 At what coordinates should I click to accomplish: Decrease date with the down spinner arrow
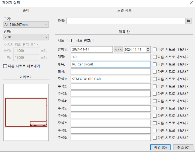(148, 51)
